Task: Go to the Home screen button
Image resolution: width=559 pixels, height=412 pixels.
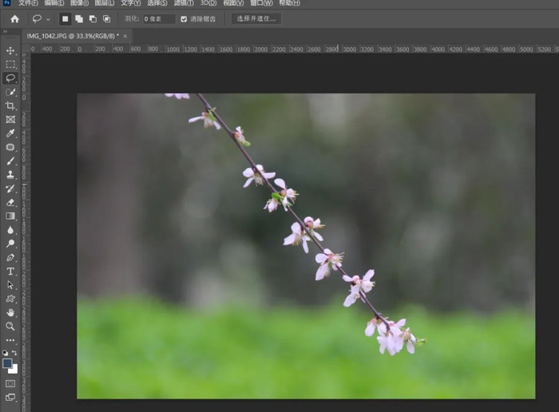Action: [14, 19]
